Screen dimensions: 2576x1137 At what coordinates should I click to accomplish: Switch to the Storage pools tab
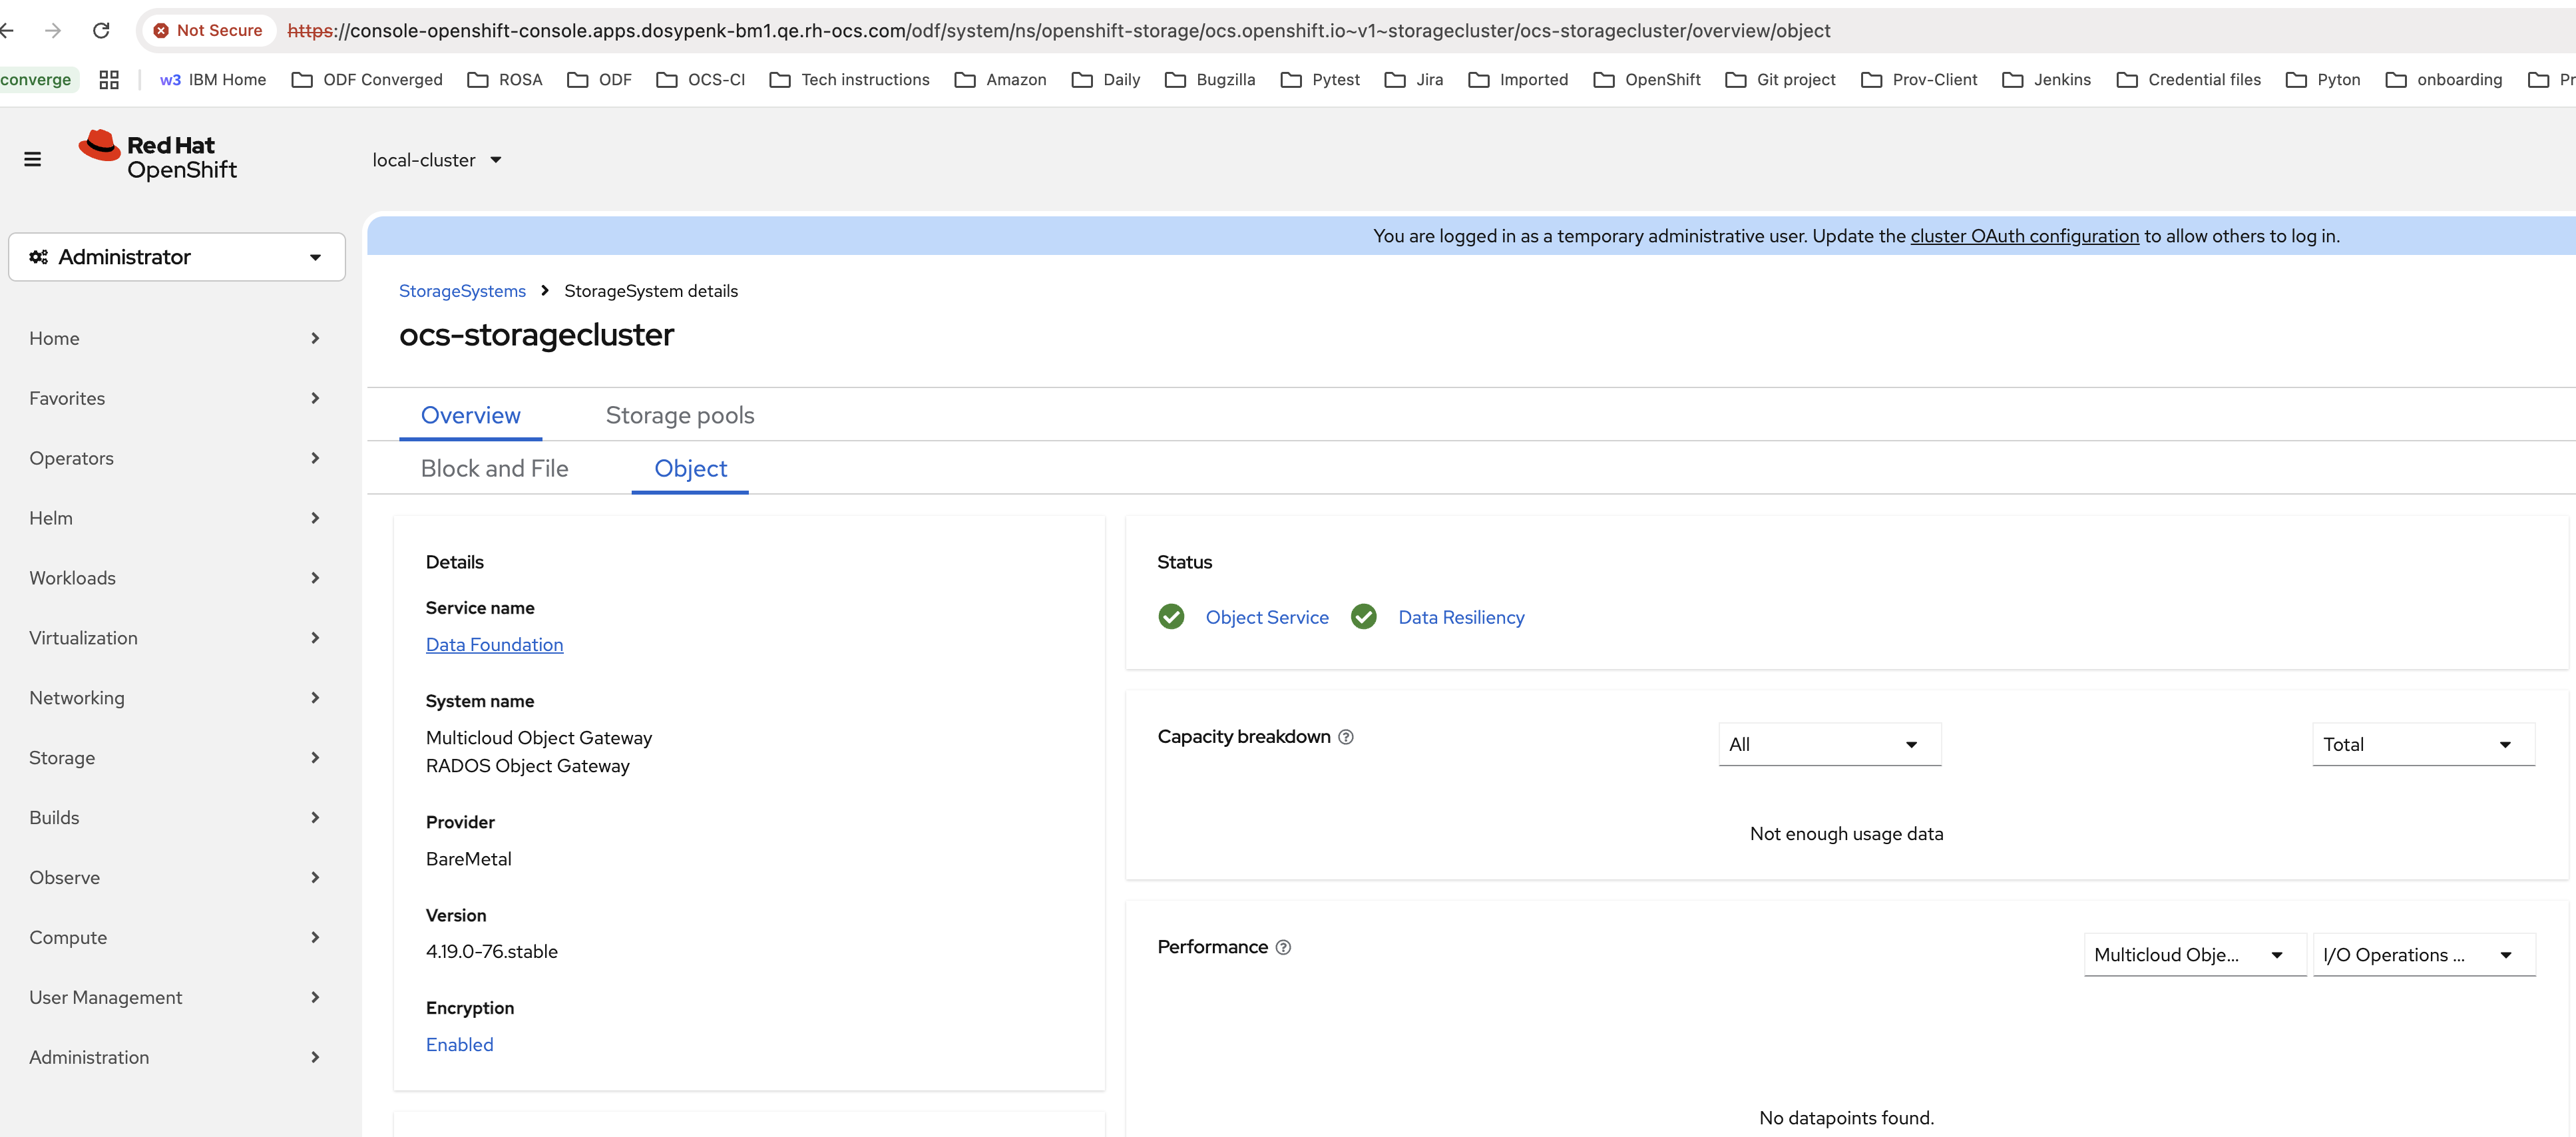pos(680,415)
